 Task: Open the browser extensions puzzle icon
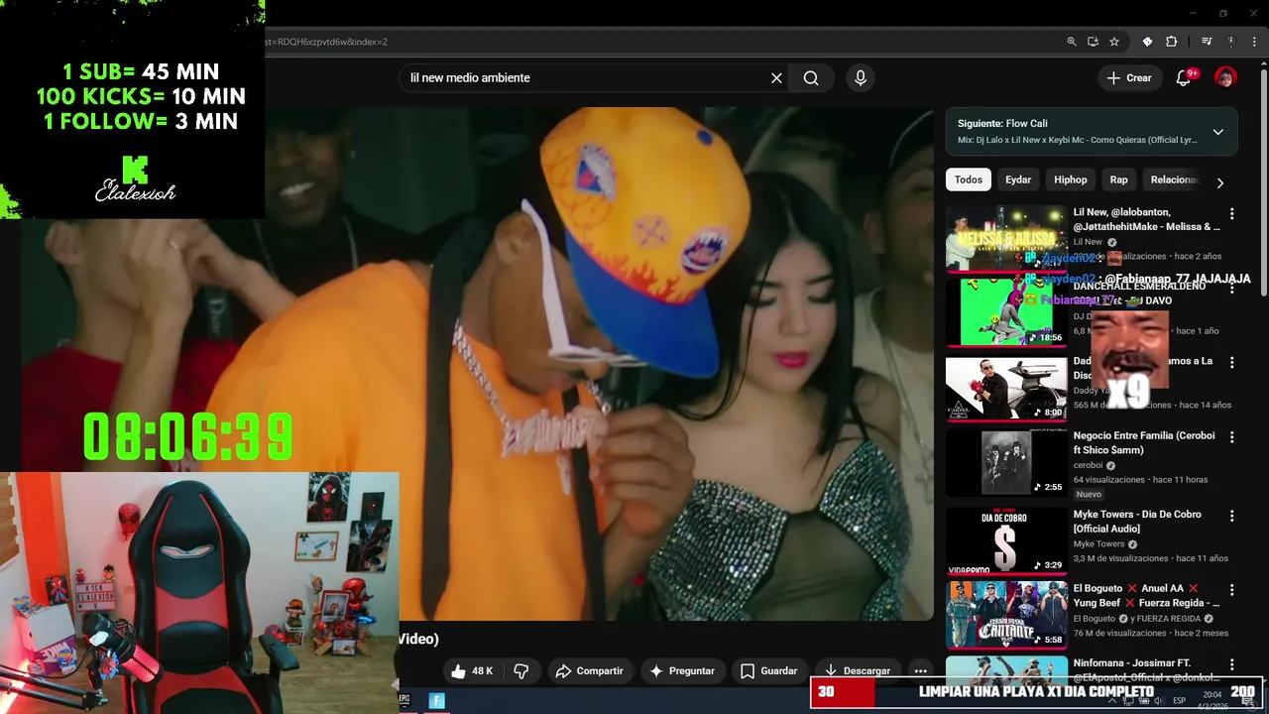[1171, 42]
